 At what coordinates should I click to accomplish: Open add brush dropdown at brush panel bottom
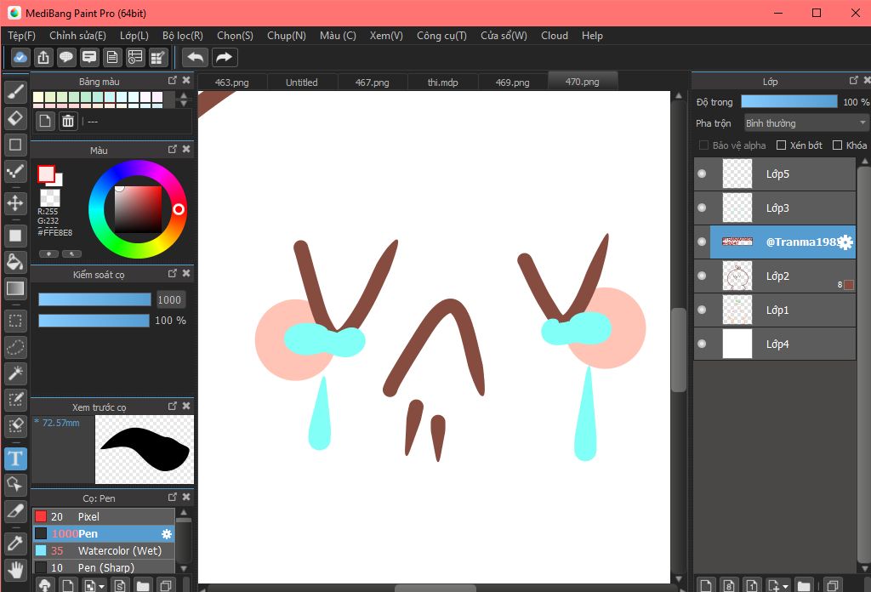point(100,587)
